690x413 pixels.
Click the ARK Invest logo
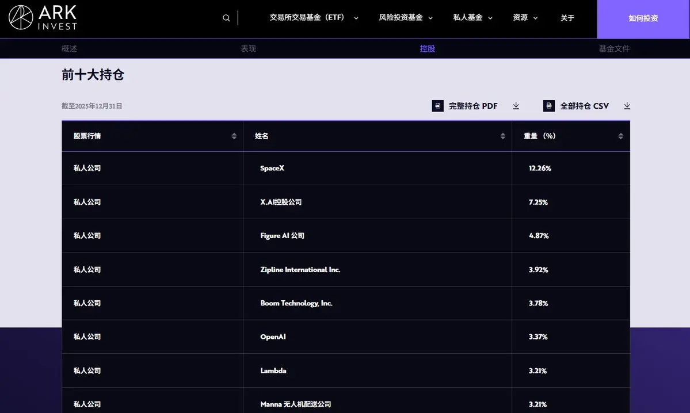[43, 18]
